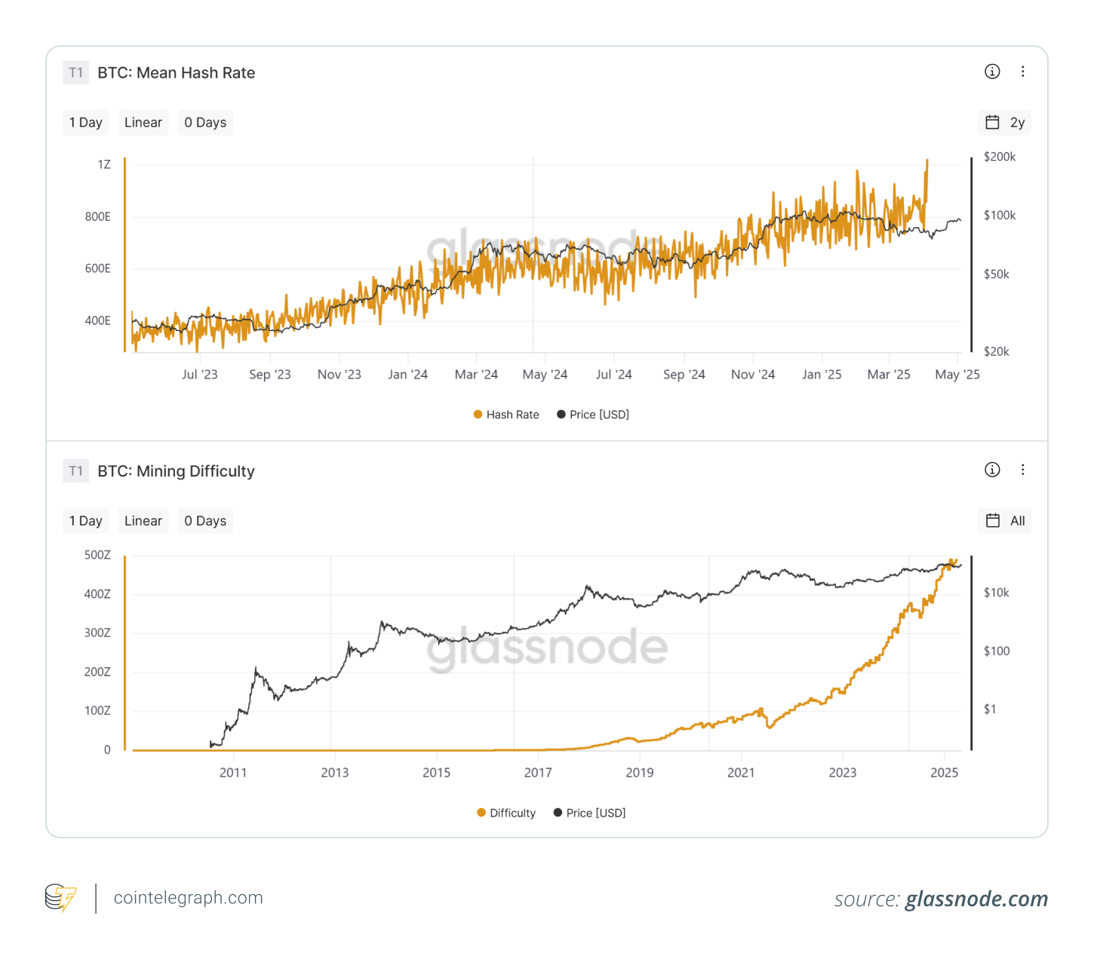Click calendar icon beside All range
Screen dimensions: 1094x959
click(x=993, y=521)
